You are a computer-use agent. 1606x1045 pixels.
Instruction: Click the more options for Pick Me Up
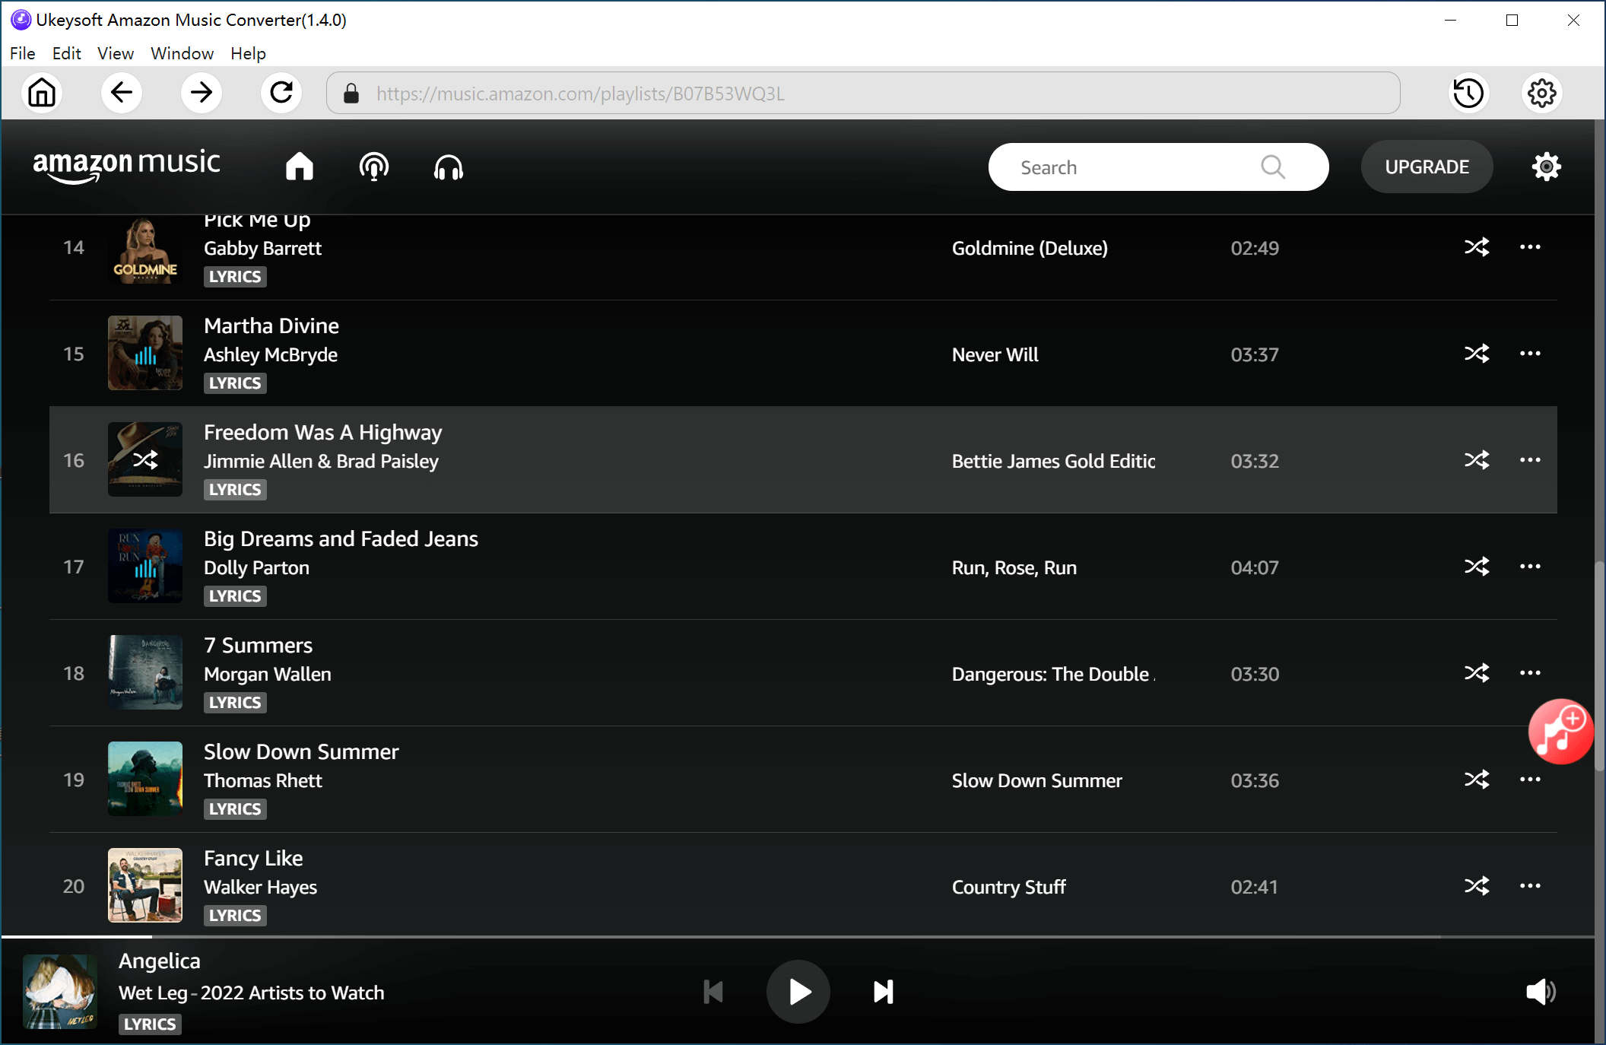[x=1528, y=247]
